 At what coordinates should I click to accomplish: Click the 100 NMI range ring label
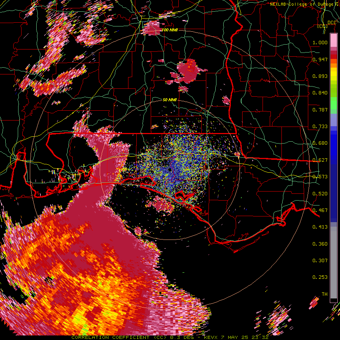170,30
